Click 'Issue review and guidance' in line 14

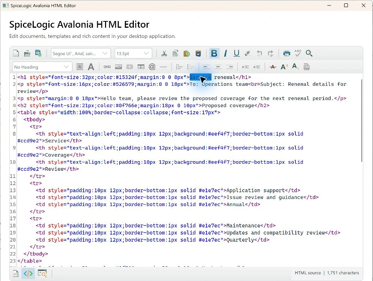[x=265, y=197]
